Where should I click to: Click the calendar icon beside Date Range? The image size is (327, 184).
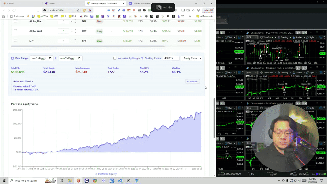12,58
